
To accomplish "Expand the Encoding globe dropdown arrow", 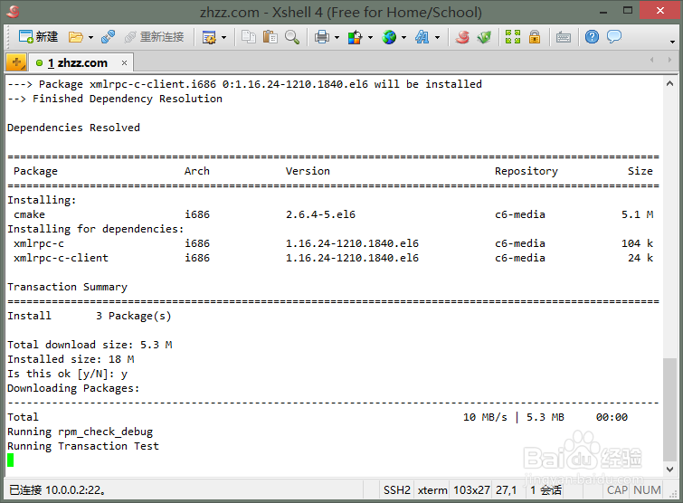I will point(403,37).
